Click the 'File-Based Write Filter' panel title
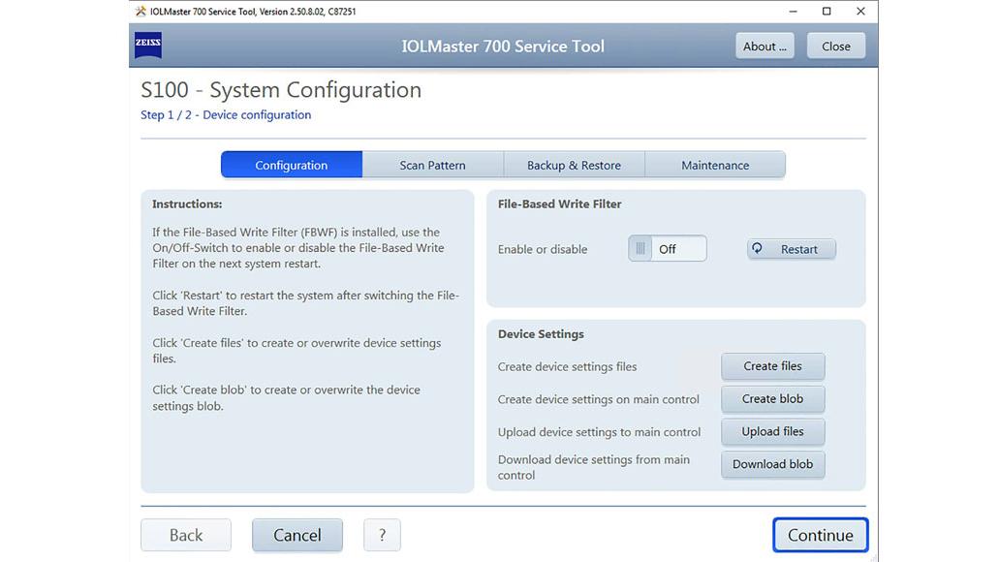999x562 pixels. (559, 203)
